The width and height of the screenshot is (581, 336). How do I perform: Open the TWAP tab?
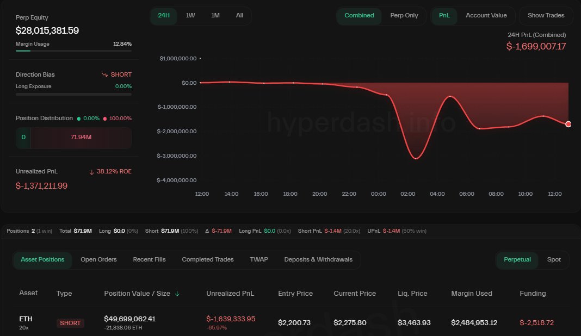pos(259,259)
